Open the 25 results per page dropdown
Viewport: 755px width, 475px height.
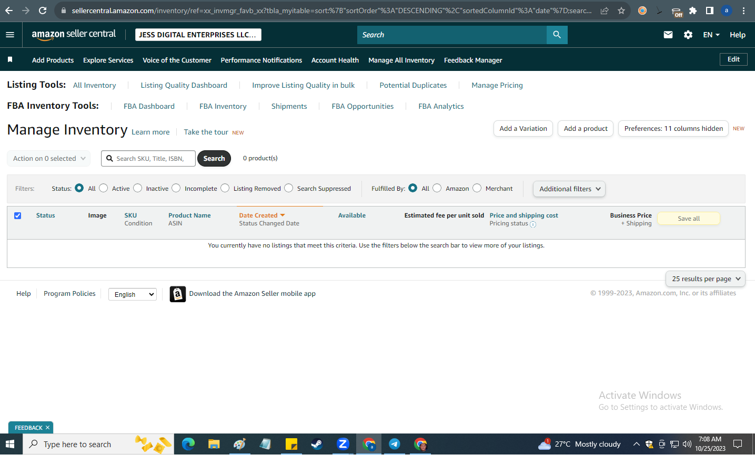click(706, 278)
